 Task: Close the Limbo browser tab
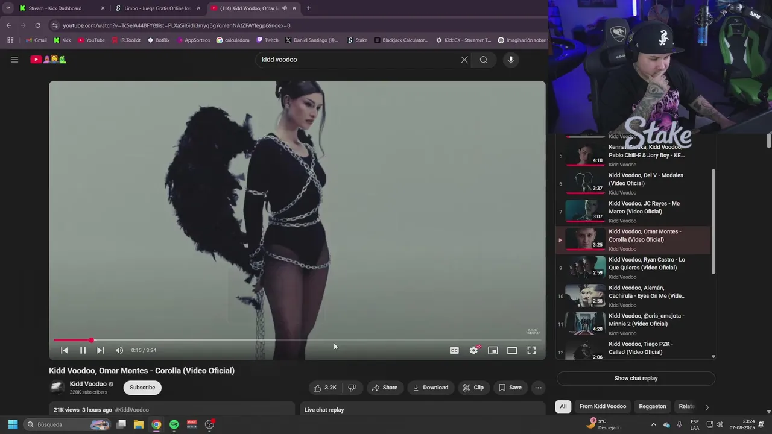(x=198, y=8)
